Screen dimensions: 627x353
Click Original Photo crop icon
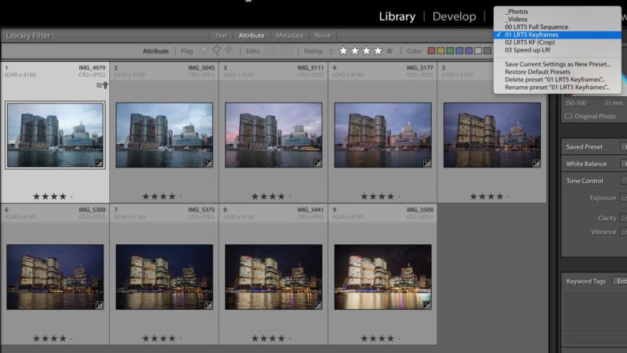click(569, 116)
